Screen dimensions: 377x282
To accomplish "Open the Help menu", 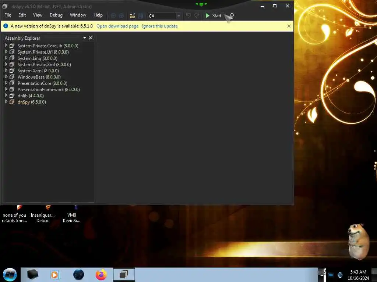I will 98,15.
